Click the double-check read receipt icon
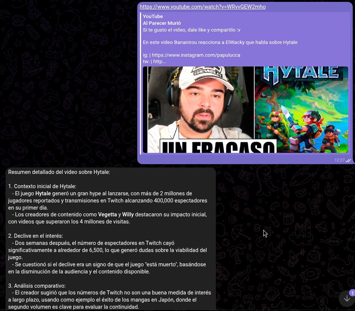Screen dimensions: 355x311 coord(348,160)
